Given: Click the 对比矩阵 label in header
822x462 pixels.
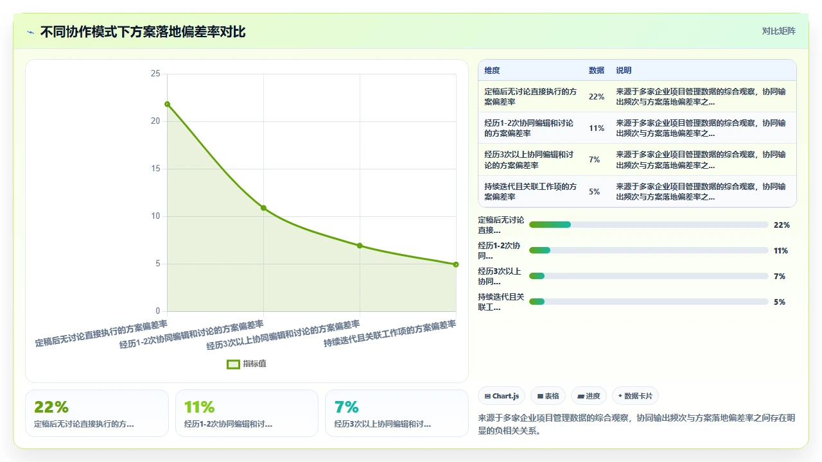Looking at the screenshot, I should (778, 31).
